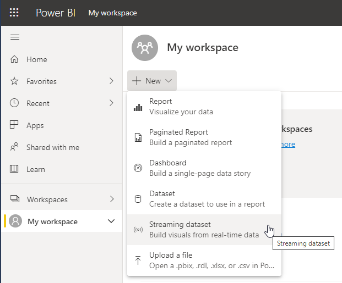This screenshot has height=283, width=342.
Task: Click 'Build visuals from real-time data' text
Action: pos(204,235)
